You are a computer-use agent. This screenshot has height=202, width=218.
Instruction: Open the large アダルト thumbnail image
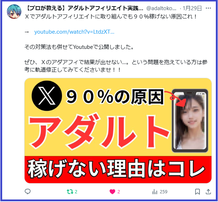[x=118, y=130]
